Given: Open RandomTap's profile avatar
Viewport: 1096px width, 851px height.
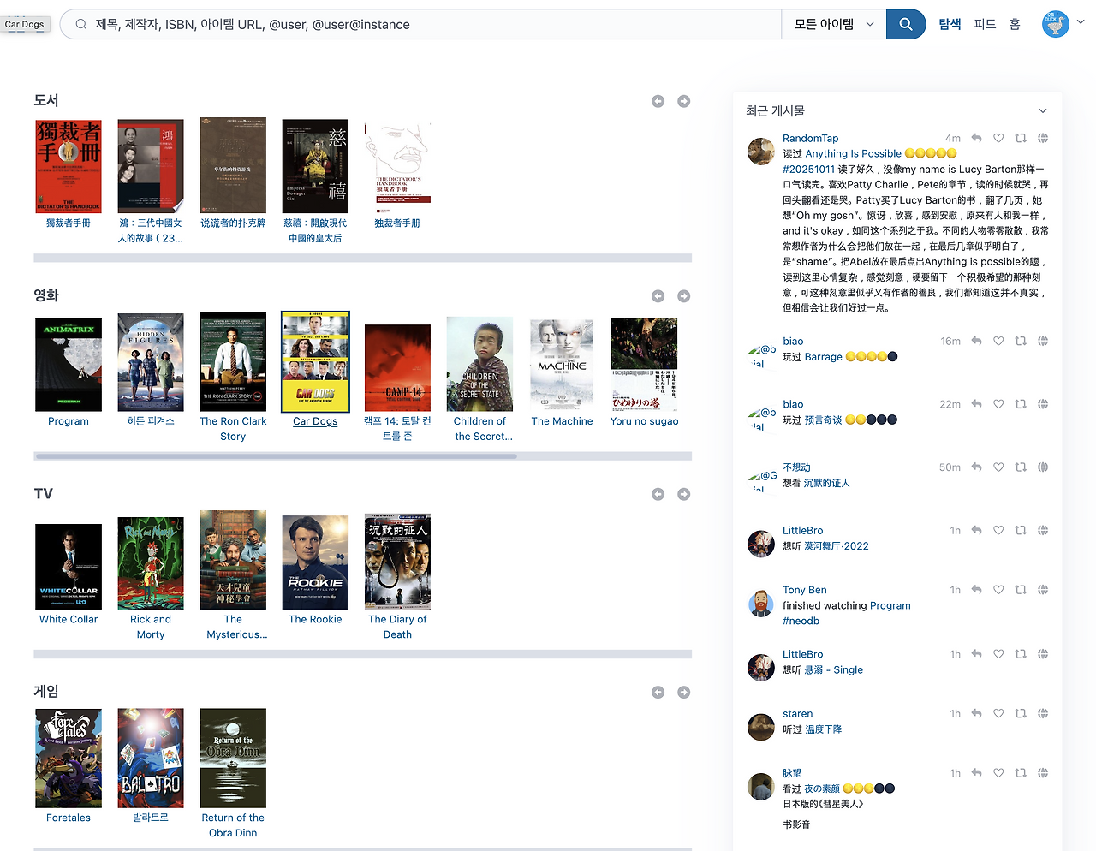Looking at the screenshot, I should tap(761, 152).
